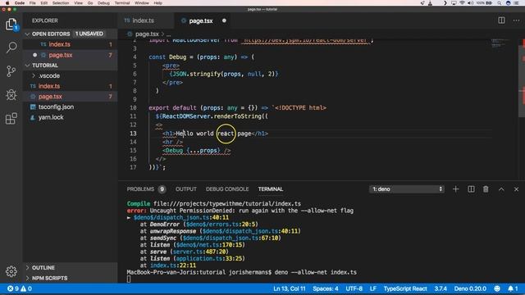
Task: Open macOS Spotlight search icon
Action: click(499, 2)
